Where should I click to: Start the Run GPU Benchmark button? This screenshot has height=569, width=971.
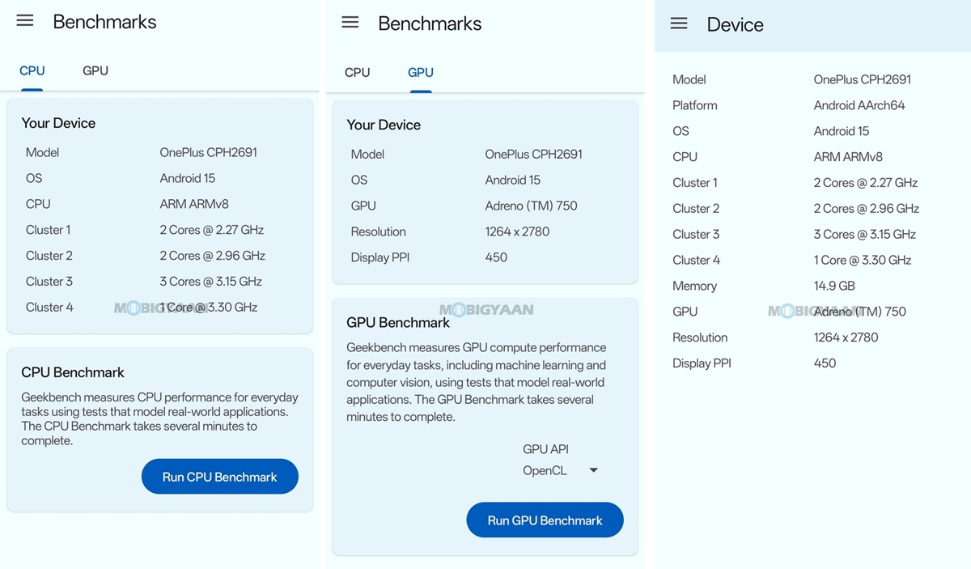coord(545,520)
